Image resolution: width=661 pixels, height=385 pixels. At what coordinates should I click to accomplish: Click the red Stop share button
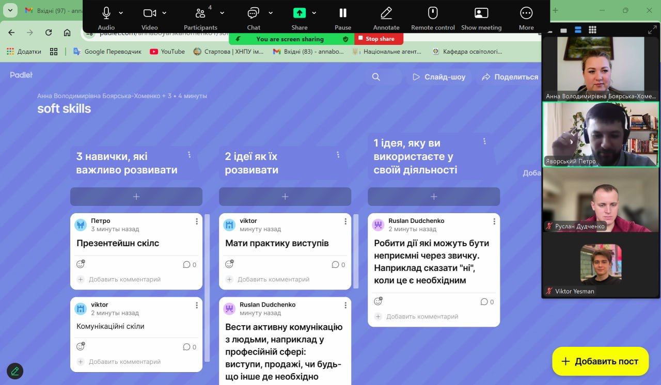point(379,39)
